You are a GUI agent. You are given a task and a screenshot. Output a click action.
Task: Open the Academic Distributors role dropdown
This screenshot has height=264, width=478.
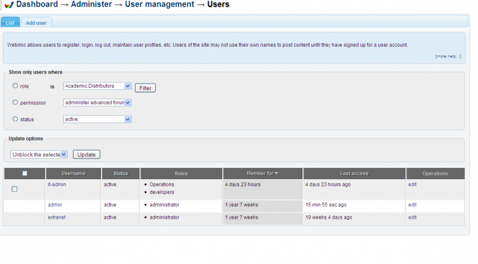[97, 86]
